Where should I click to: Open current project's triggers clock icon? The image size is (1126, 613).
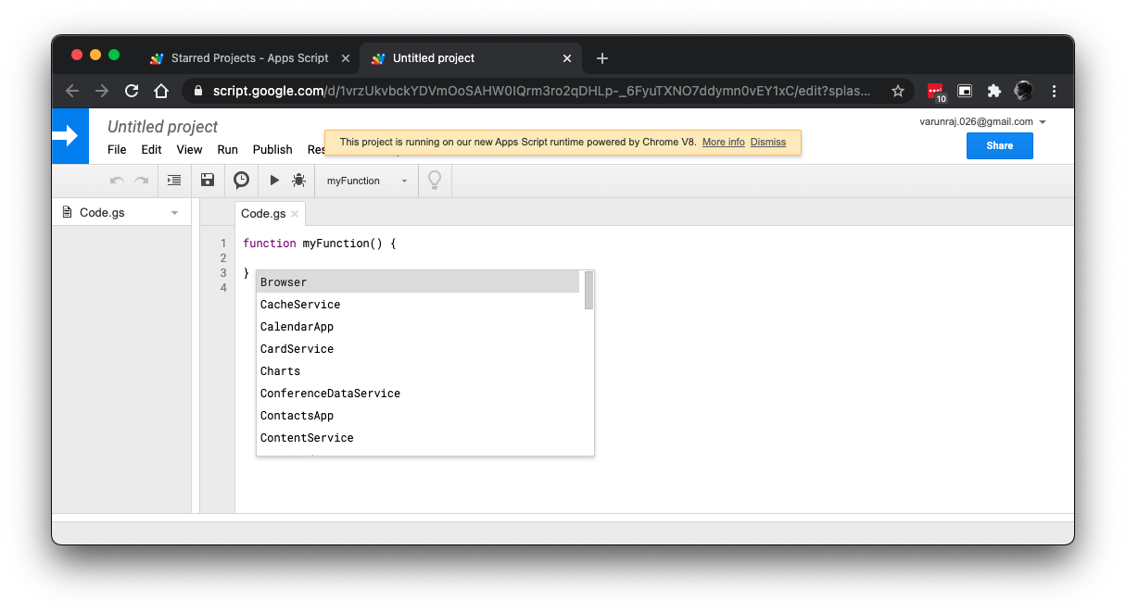coord(241,181)
